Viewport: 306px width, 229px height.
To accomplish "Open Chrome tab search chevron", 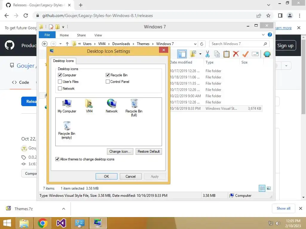I will (269, 5).
